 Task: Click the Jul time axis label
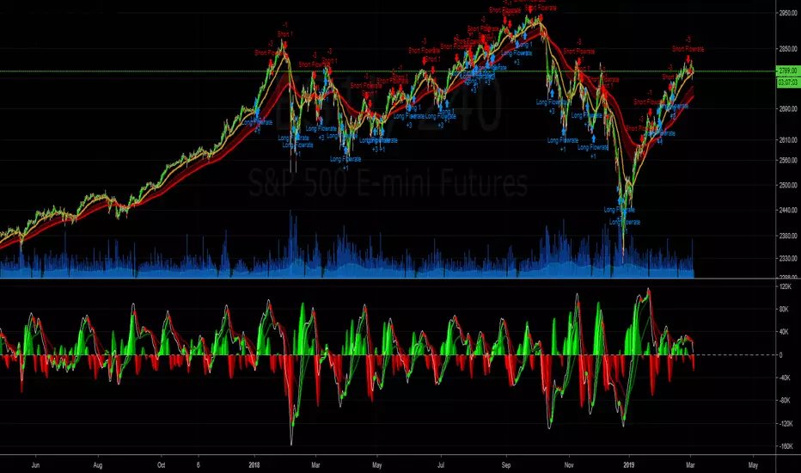[441, 465]
